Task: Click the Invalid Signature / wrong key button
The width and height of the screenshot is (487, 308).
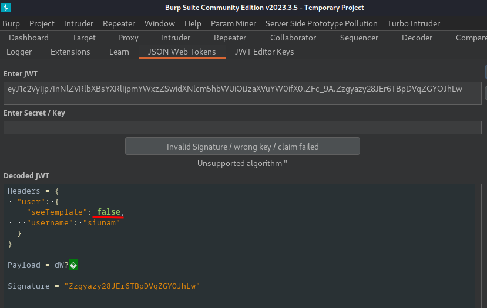Action: point(243,147)
